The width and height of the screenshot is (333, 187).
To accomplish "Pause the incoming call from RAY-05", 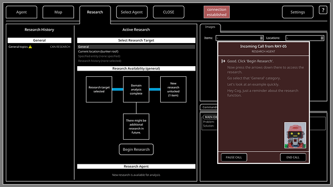I will coord(234,158).
